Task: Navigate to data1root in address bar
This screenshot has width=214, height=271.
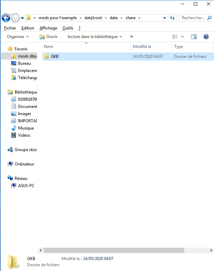Action: tap(93, 18)
